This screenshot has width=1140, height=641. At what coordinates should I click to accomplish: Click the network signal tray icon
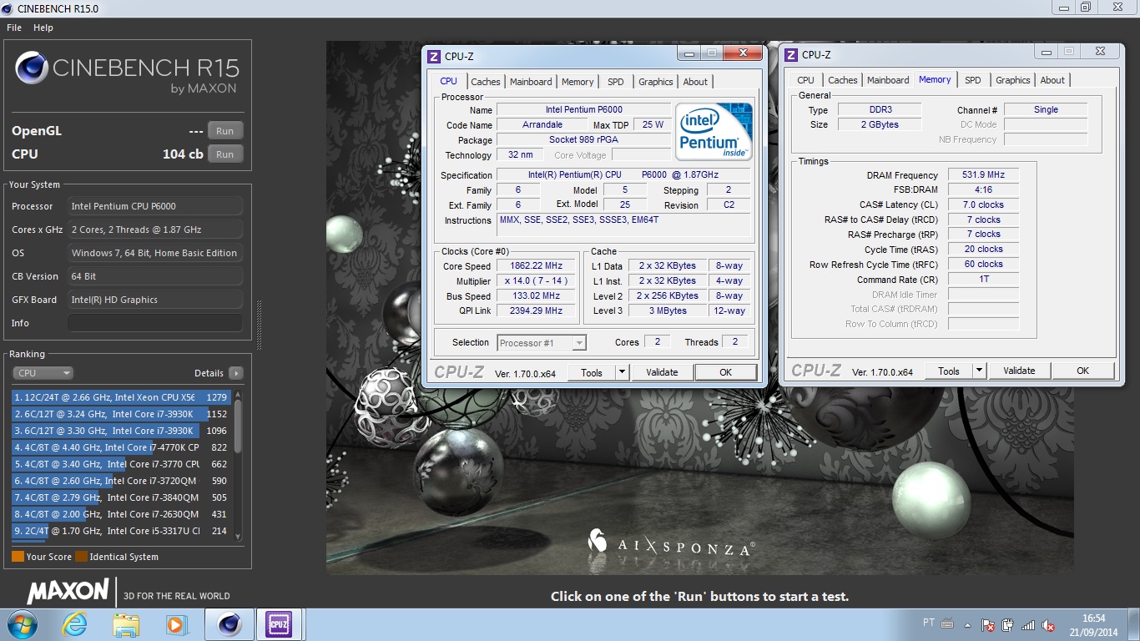1028,625
